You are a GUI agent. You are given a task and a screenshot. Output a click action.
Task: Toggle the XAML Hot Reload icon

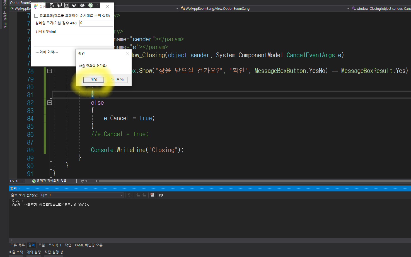pyautogui.click(x=82, y=5)
